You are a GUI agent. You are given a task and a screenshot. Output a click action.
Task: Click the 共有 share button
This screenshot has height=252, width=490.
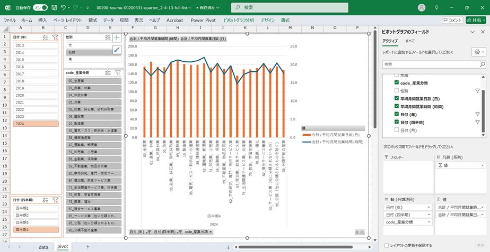[x=475, y=20]
